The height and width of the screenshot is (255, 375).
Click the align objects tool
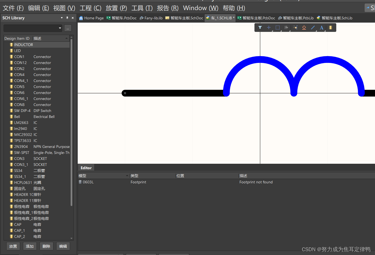coord(286,28)
